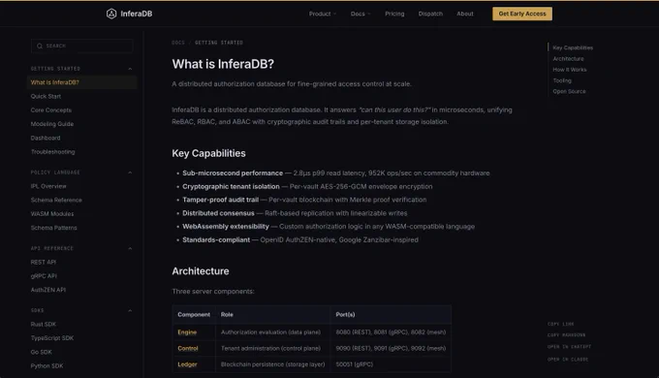Open Python SDK in the sidebar

(x=47, y=366)
